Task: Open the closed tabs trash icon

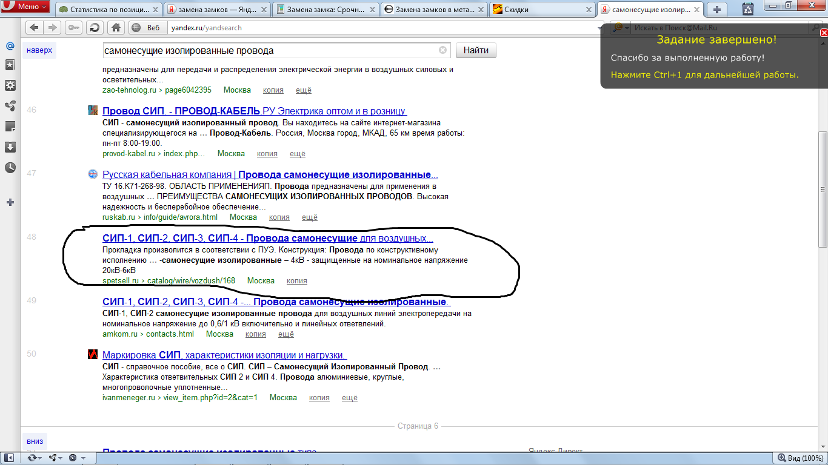Action: [748, 8]
